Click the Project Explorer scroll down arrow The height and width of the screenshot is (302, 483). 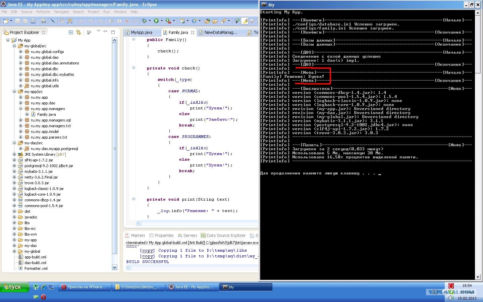click(114, 267)
